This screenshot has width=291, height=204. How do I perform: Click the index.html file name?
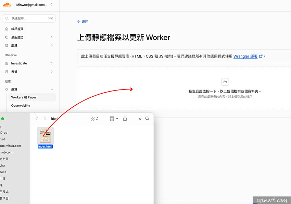[x=45, y=147]
